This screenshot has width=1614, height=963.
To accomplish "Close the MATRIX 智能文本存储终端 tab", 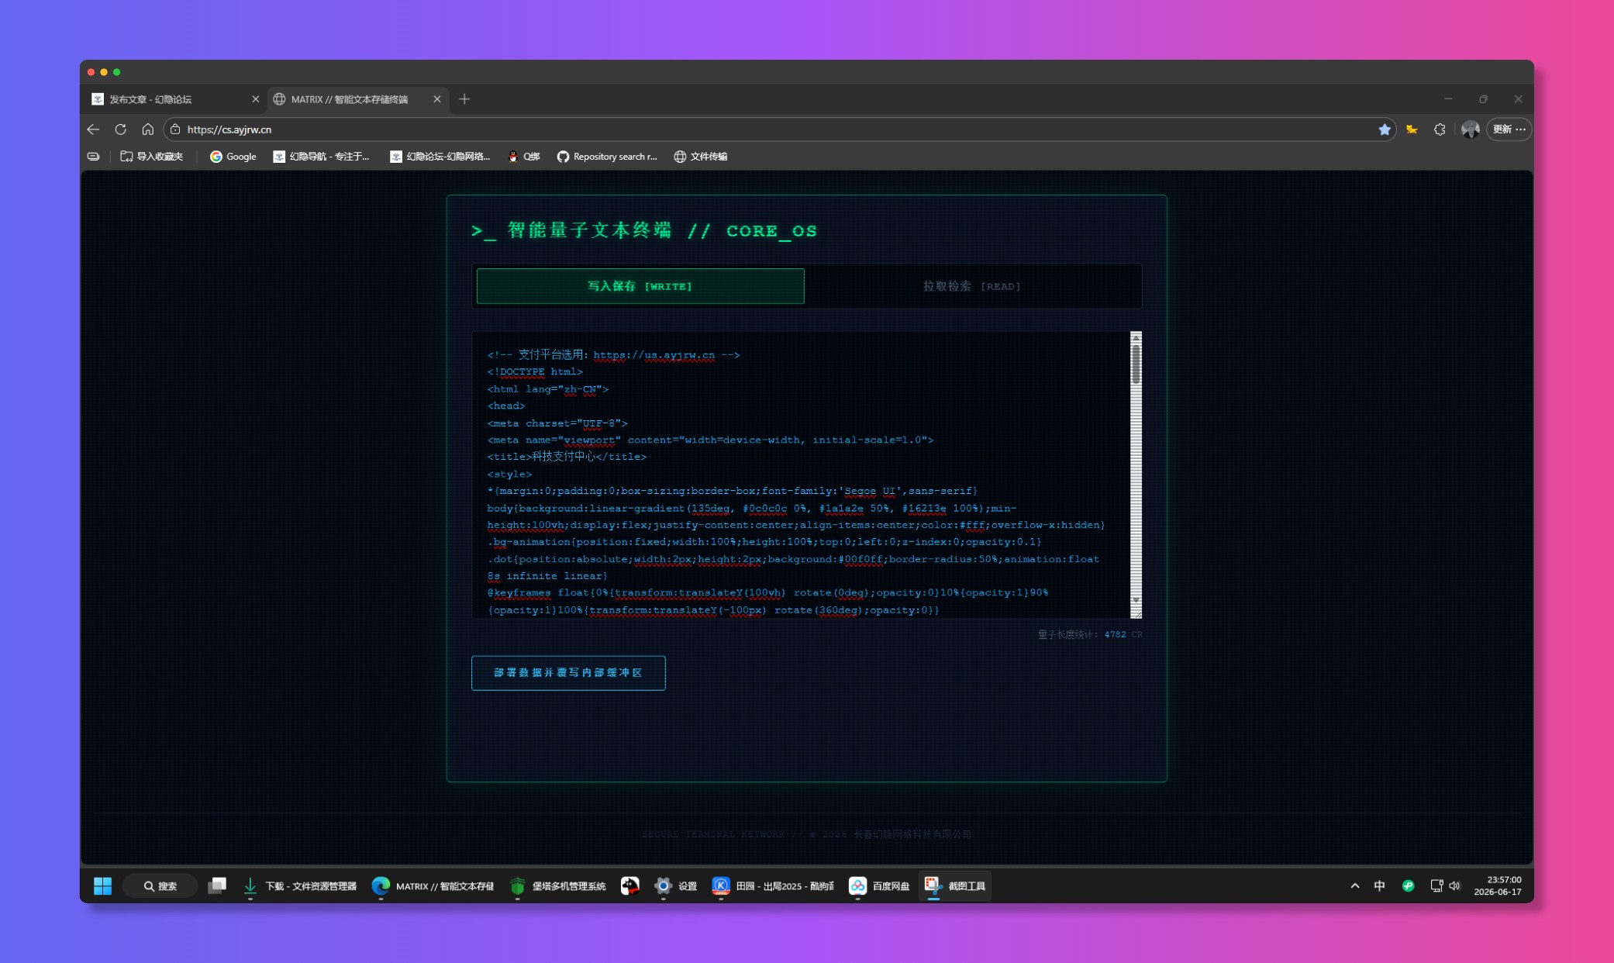I will [437, 99].
